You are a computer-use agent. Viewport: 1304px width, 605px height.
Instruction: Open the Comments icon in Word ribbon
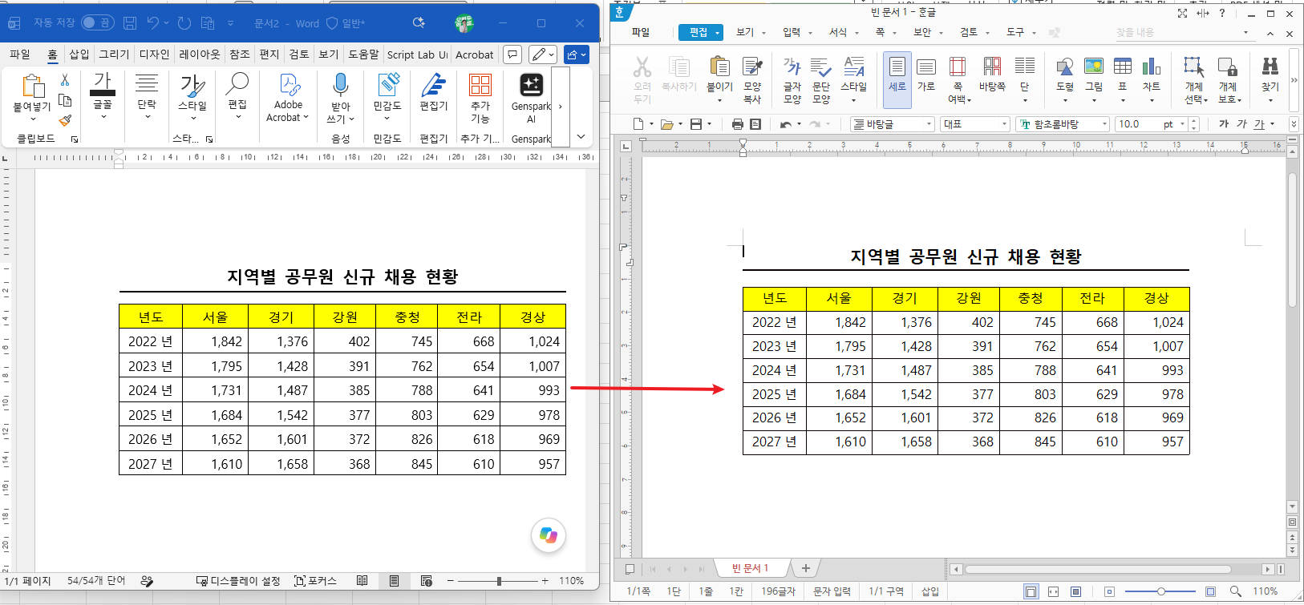click(x=512, y=54)
